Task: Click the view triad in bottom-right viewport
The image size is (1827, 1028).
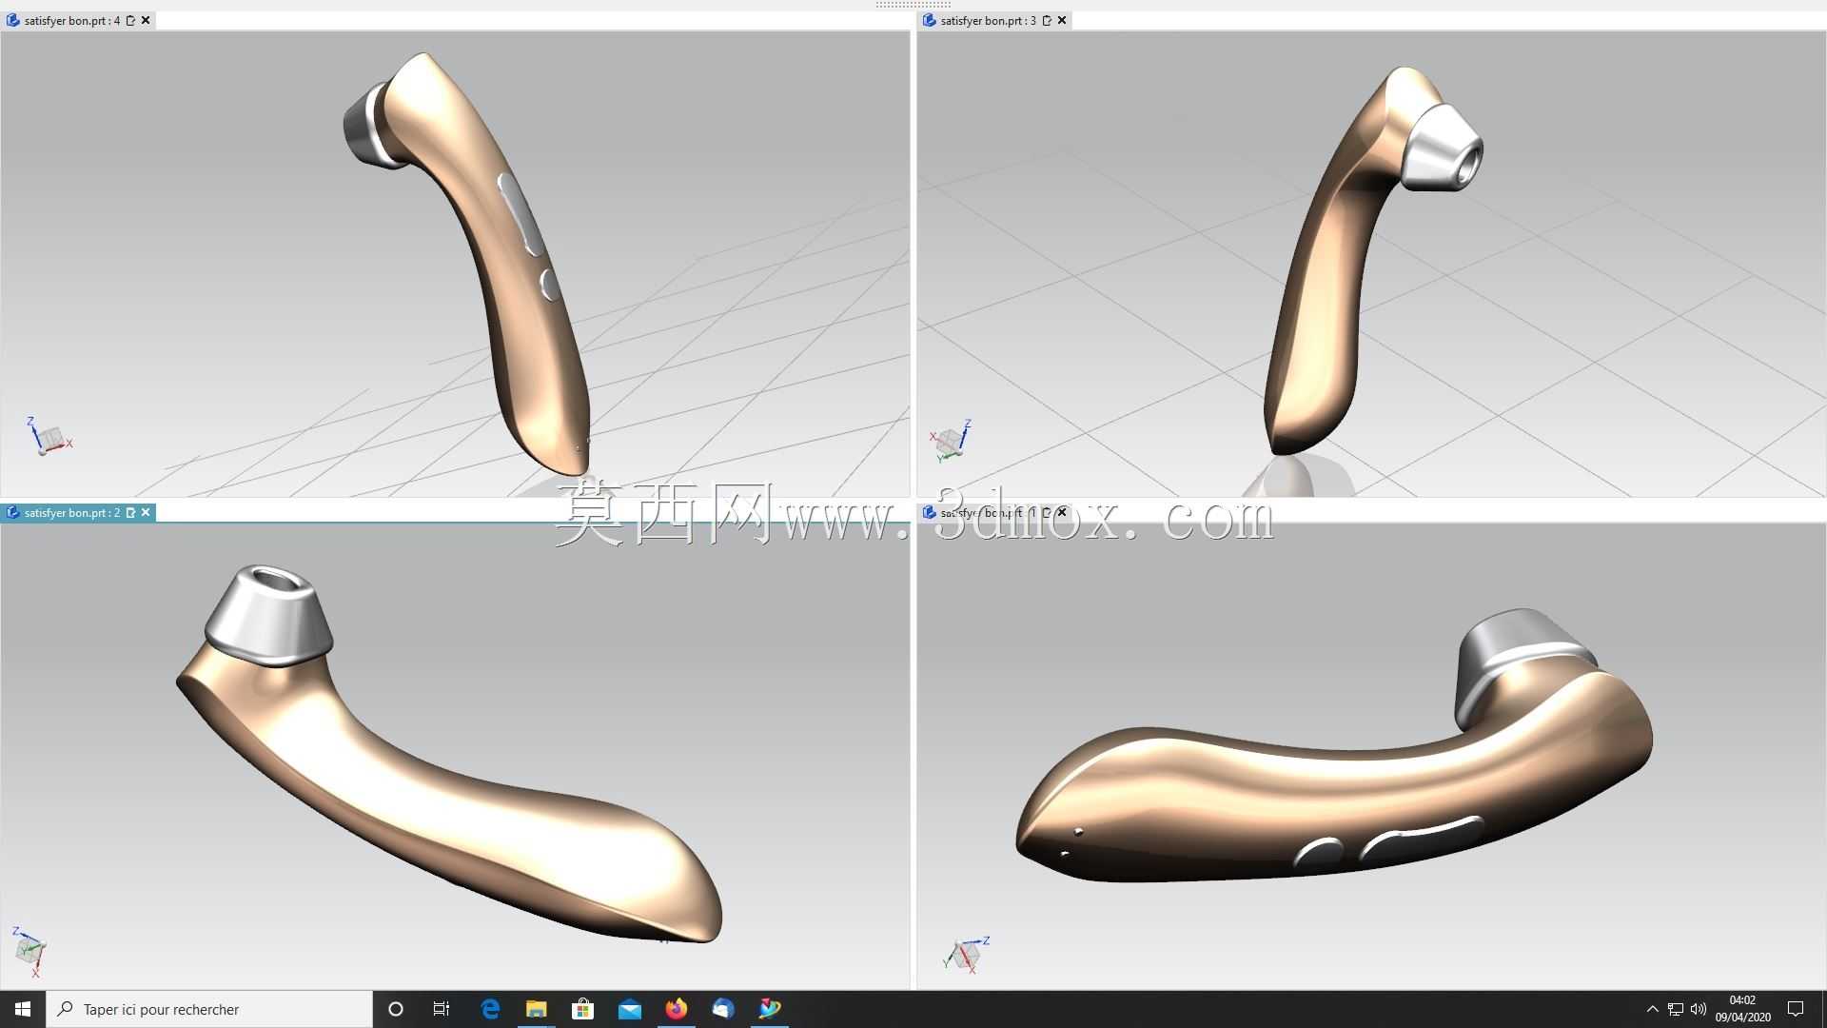Action: click(x=966, y=954)
